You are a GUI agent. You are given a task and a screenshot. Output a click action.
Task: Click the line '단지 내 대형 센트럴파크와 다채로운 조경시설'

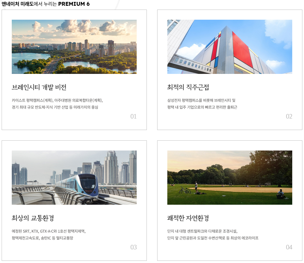coord(202,231)
